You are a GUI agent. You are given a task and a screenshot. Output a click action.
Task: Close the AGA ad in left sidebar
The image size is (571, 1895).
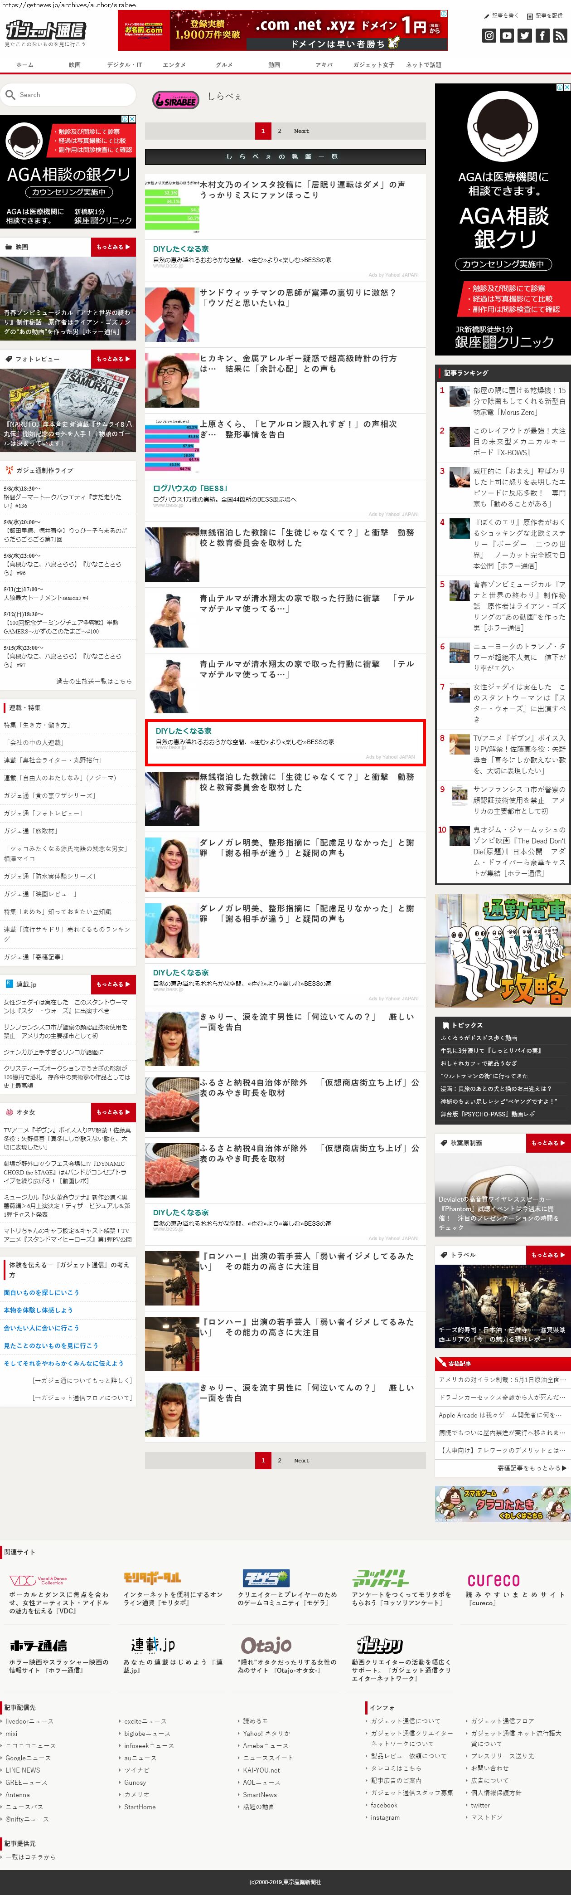(132, 118)
